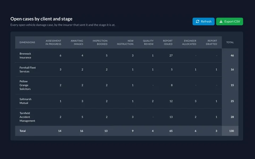Click the Inspection Booked column header
255x159 pixels.
(x=100, y=42)
